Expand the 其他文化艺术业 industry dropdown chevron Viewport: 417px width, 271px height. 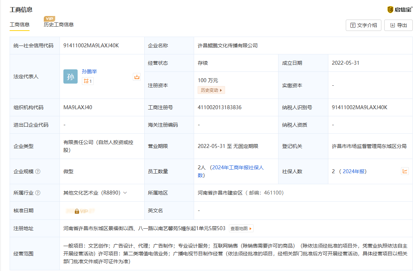click(x=125, y=193)
